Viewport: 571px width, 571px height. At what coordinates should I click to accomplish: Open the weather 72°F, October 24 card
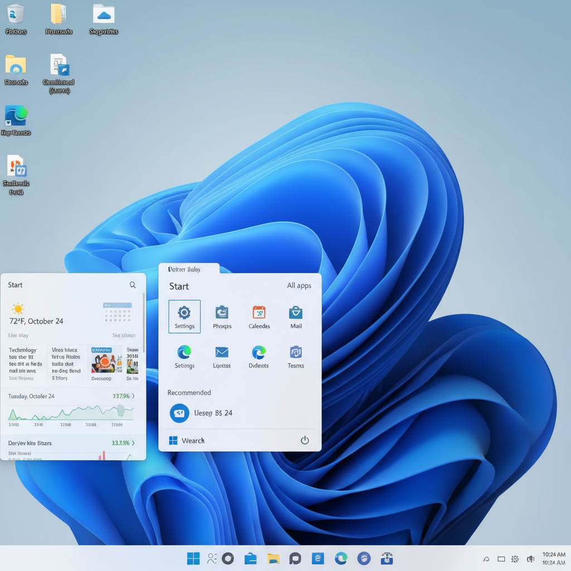(x=36, y=314)
